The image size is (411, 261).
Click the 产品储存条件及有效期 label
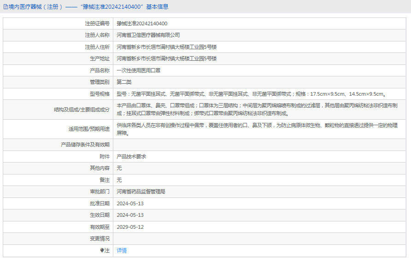[85, 145]
